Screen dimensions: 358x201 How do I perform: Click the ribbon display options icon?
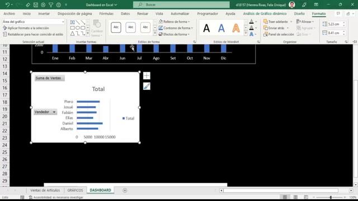[316, 4]
